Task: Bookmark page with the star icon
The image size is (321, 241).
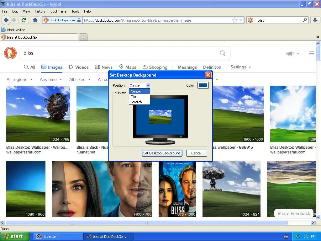Action: tap(234, 20)
